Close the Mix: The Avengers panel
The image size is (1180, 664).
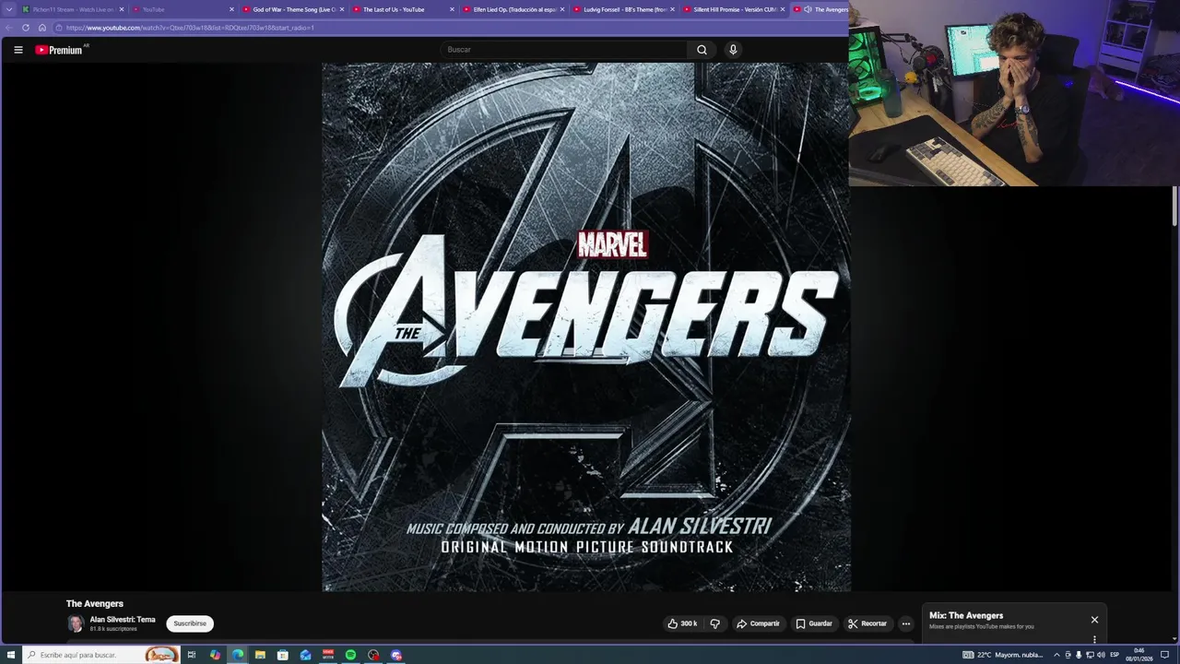[x=1094, y=620]
